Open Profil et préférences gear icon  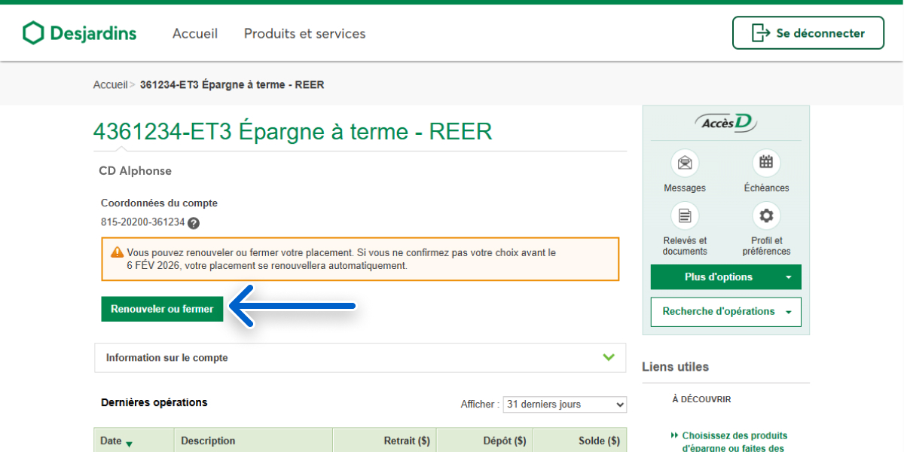(x=766, y=216)
